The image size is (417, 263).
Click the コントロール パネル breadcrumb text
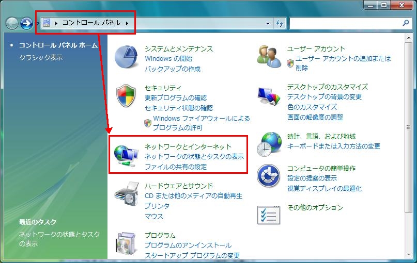pos(91,23)
